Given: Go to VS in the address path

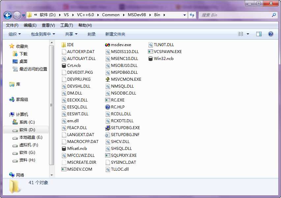Looking at the screenshot, I should point(66,15).
